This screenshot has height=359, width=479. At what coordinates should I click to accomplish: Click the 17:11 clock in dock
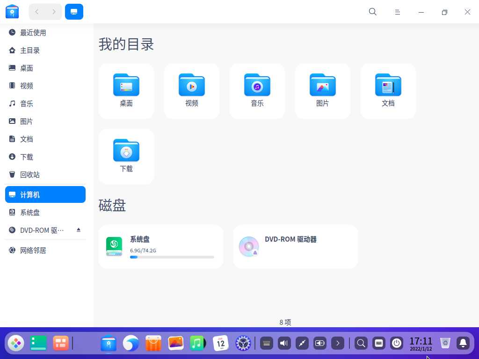tap(421, 344)
